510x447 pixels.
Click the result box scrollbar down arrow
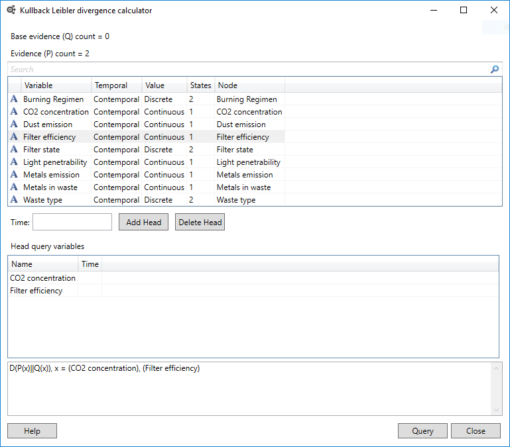click(497, 410)
